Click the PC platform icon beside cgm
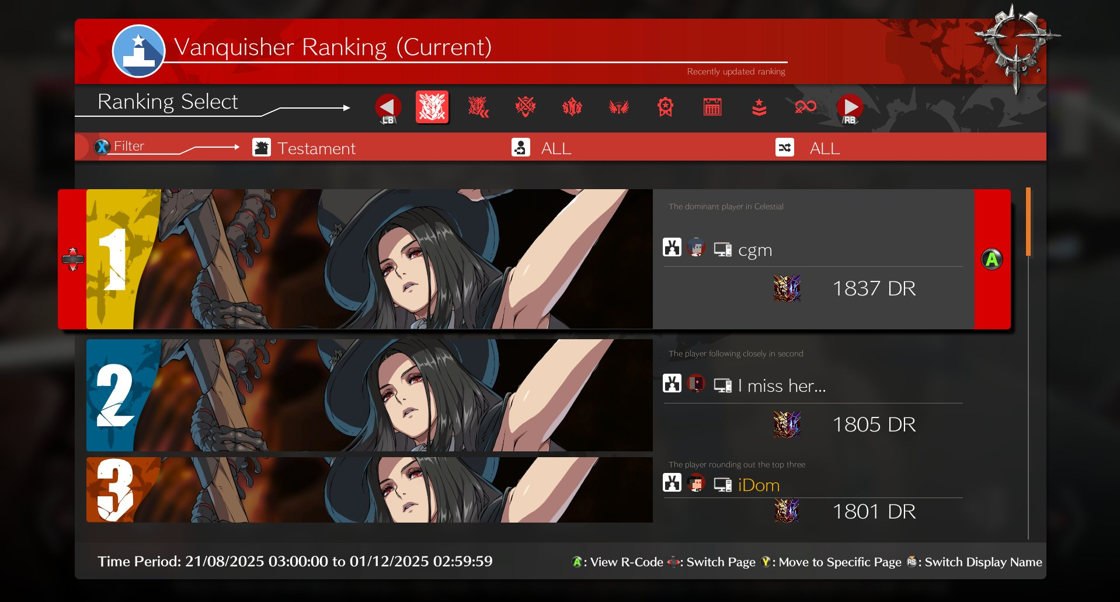The width and height of the screenshot is (1120, 602). 723,250
